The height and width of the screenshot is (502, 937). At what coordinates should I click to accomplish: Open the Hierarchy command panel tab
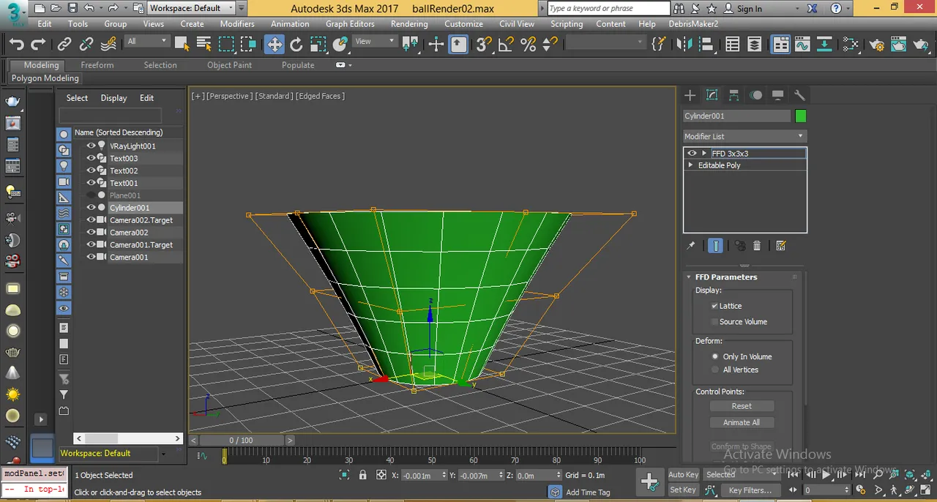(733, 95)
